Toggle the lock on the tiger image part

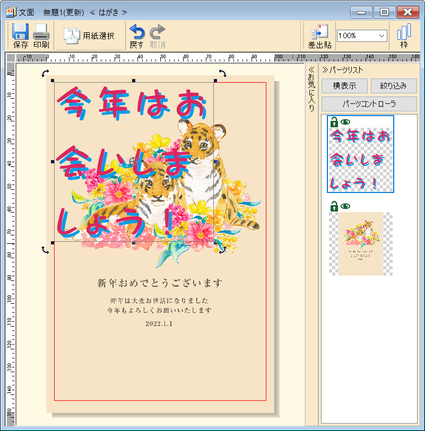point(334,207)
